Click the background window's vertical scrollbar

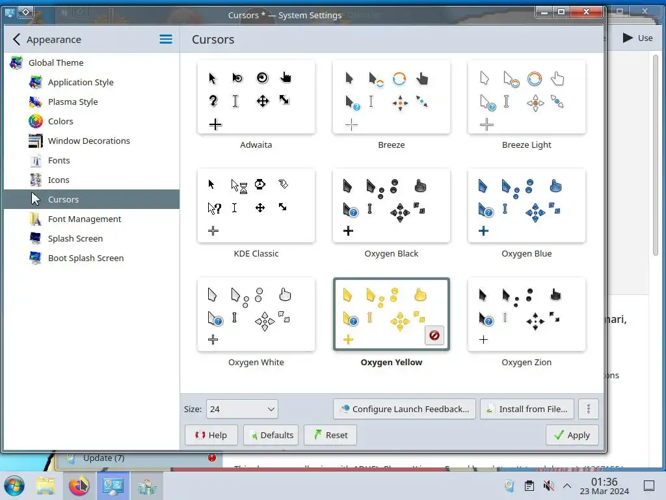pos(656,155)
